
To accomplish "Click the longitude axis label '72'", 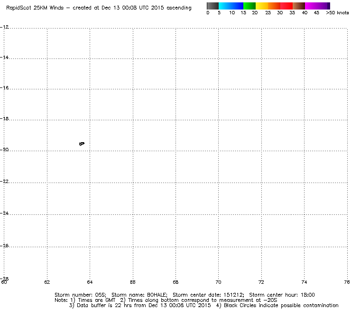I will pyautogui.click(x=261, y=282).
